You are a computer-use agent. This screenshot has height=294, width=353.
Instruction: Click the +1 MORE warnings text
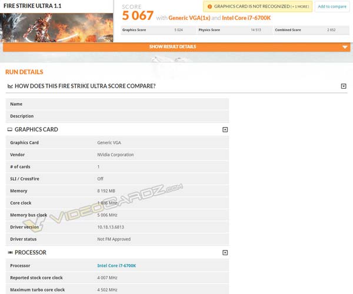tap(299, 6)
